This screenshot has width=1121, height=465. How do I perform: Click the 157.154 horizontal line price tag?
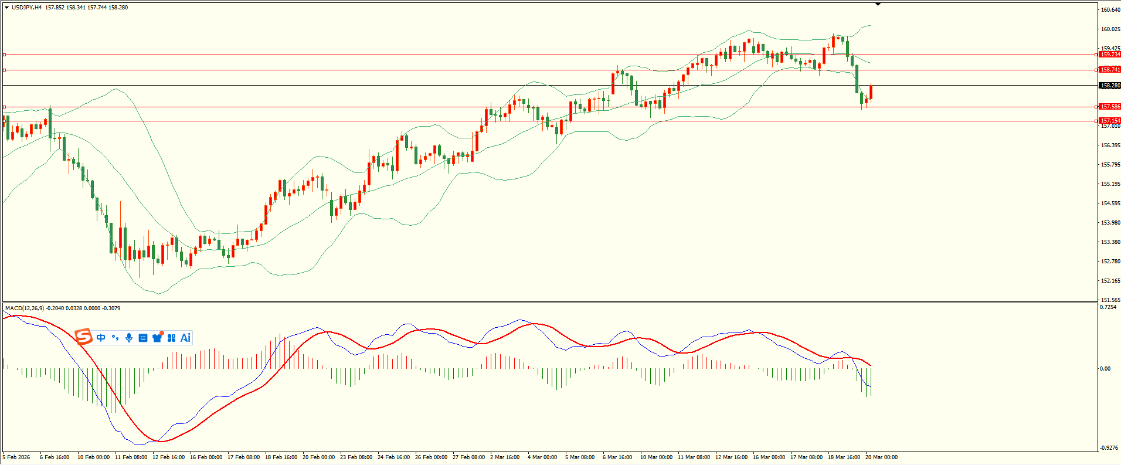[1110, 120]
